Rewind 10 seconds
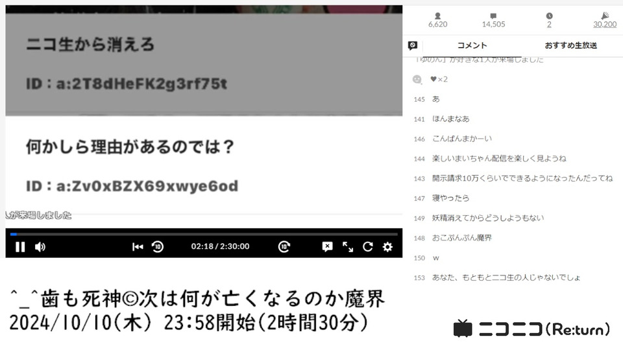623x350 pixels. pyautogui.click(x=158, y=247)
